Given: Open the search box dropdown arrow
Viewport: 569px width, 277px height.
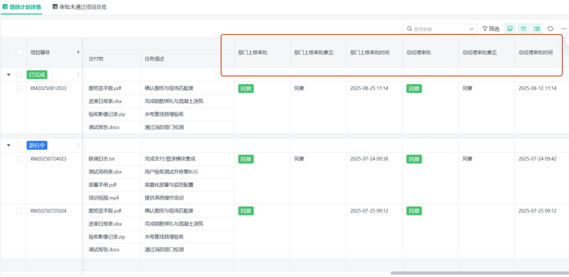Looking at the screenshot, I should coord(472,29).
